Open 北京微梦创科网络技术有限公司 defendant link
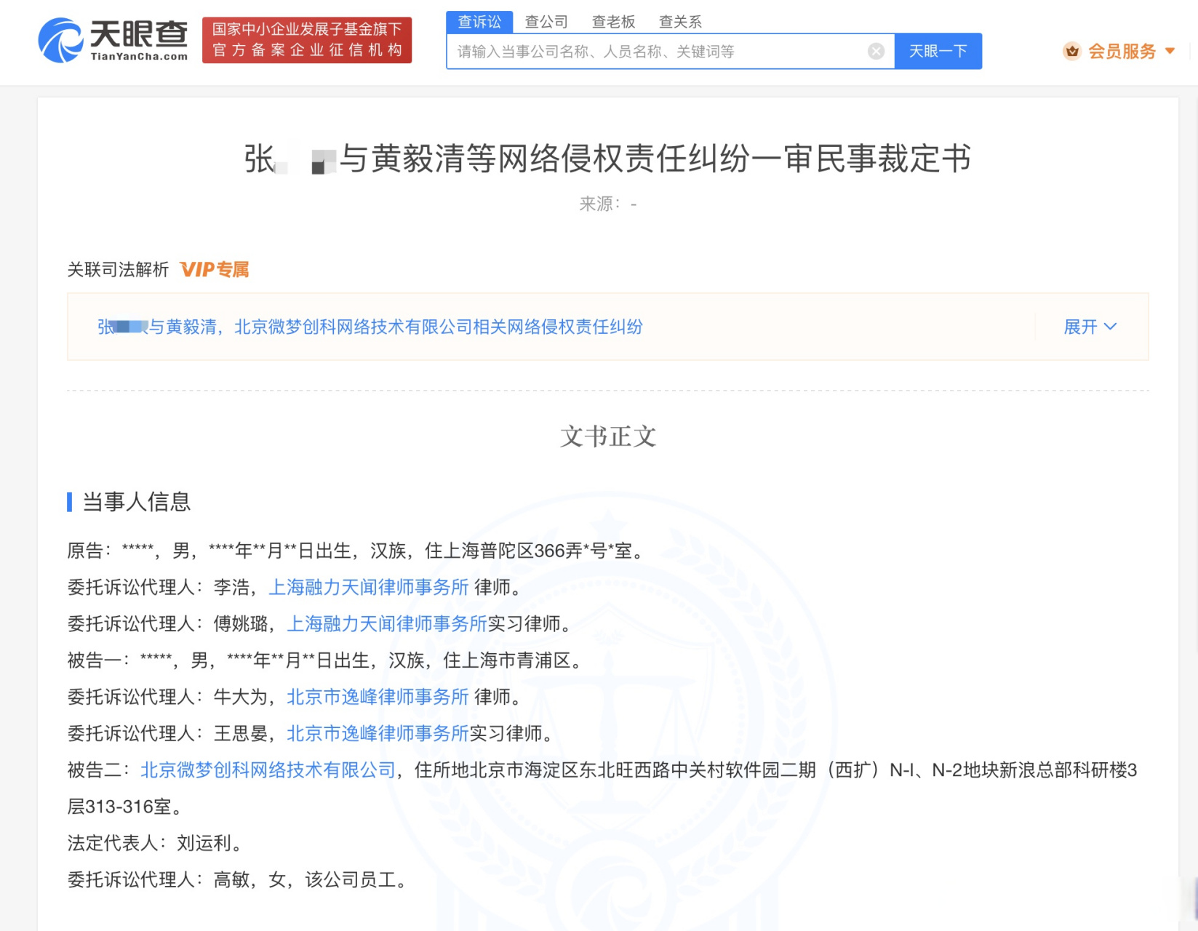Image resolution: width=1198 pixels, height=931 pixels. coord(268,770)
